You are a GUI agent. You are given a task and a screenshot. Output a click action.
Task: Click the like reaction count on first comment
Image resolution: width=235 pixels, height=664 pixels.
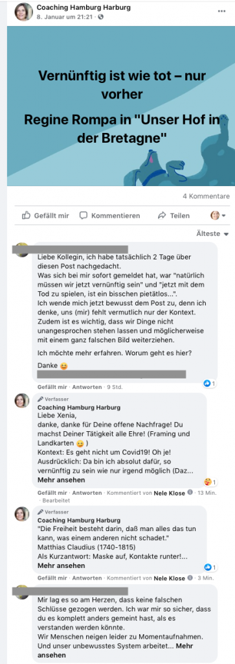click(210, 384)
